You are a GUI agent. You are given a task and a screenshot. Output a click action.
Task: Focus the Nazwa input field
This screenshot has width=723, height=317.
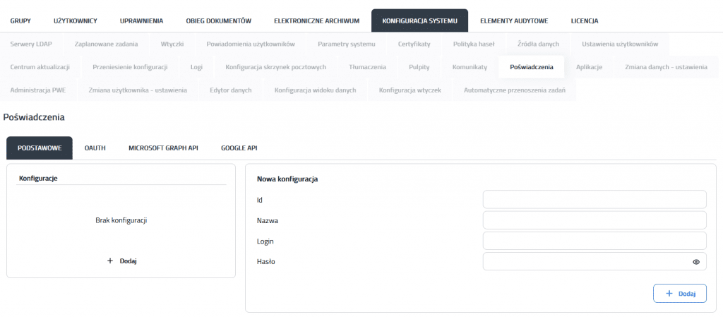(x=594, y=220)
